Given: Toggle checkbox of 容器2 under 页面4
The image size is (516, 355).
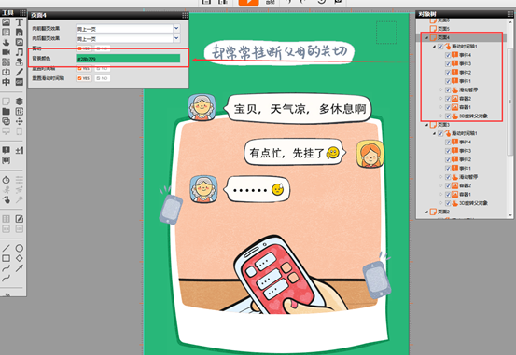Looking at the screenshot, I should tap(448, 99).
